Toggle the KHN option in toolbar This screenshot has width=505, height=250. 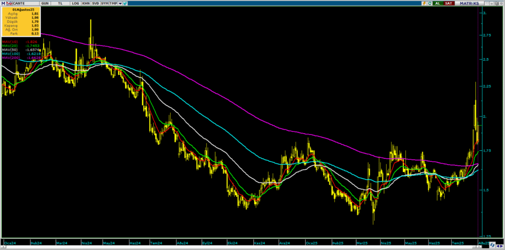click(x=86, y=3)
